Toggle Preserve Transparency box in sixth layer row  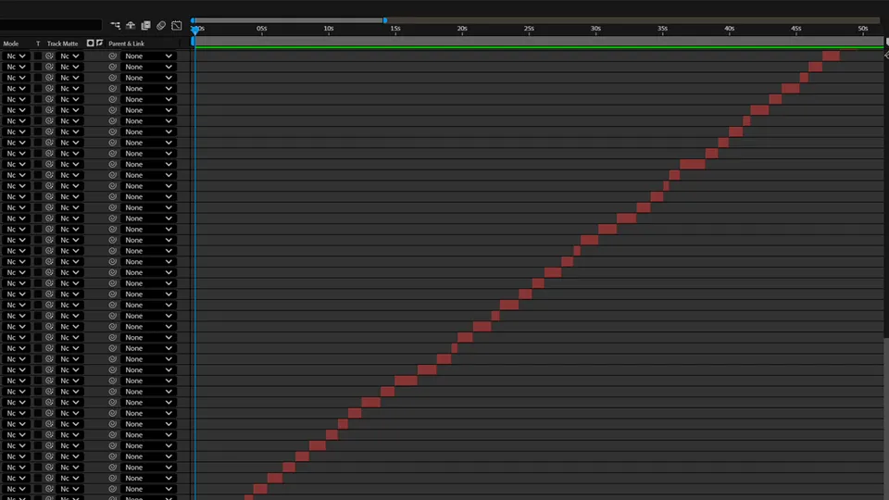tap(38, 110)
